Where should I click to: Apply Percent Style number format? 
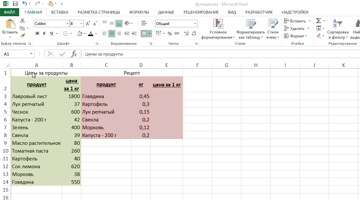pyautogui.click(x=170, y=33)
